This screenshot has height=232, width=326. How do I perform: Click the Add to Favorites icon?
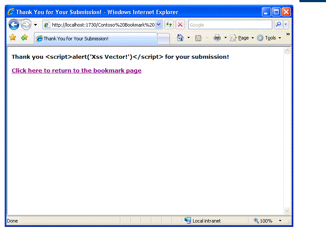pyautogui.click(x=25, y=38)
